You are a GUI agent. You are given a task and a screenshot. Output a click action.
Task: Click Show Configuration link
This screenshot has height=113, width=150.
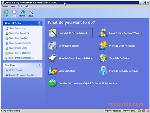pyautogui.click(x=18, y=38)
